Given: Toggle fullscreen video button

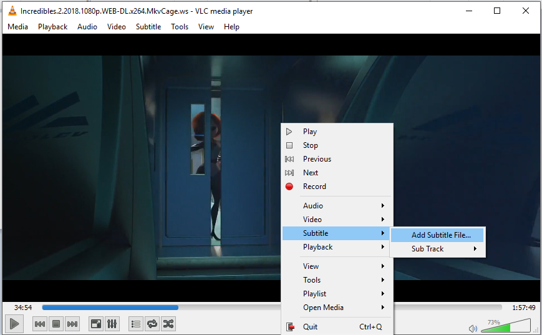Looking at the screenshot, I should [96, 324].
